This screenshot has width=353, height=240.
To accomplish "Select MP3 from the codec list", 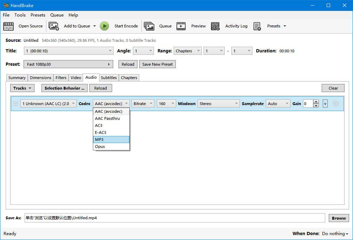I will pos(111,140).
